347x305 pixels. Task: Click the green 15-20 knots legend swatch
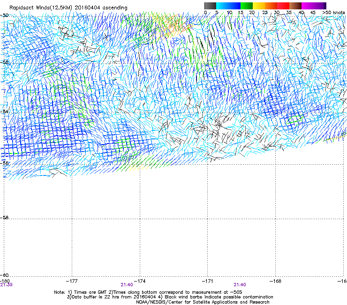point(247,6)
